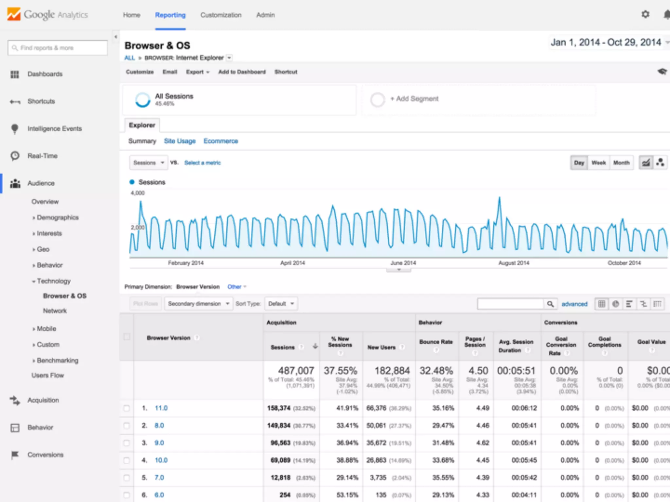Check the row for browser version 11.0

coord(127,408)
